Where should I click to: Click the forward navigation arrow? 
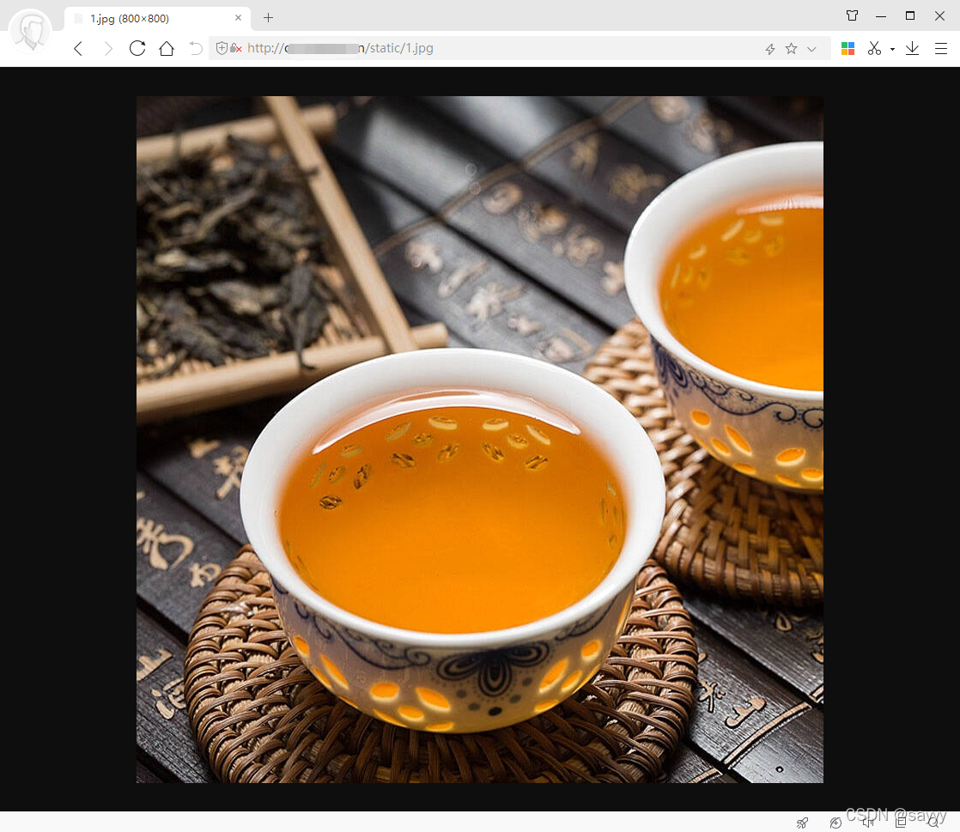pos(108,48)
